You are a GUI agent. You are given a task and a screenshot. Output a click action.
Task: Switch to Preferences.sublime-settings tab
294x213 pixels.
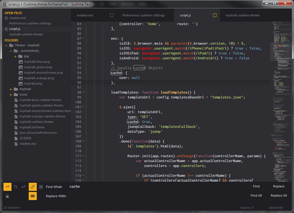click(144, 15)
